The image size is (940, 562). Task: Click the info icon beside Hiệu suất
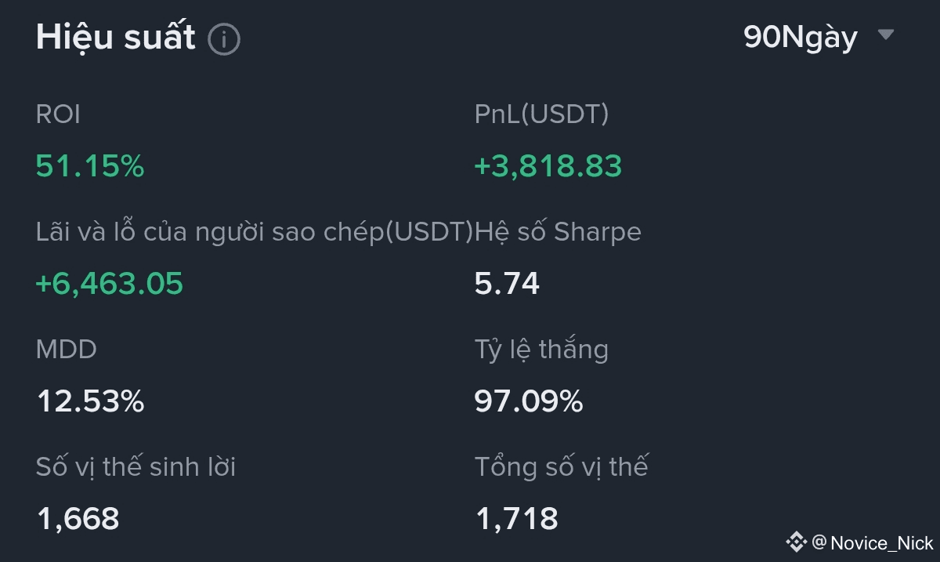[224, 39]
